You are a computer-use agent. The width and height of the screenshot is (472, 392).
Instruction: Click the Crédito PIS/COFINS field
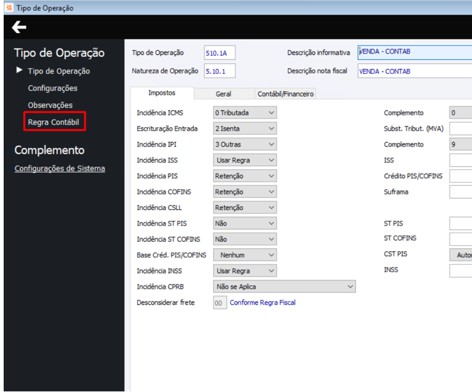[x=460, y=176]
